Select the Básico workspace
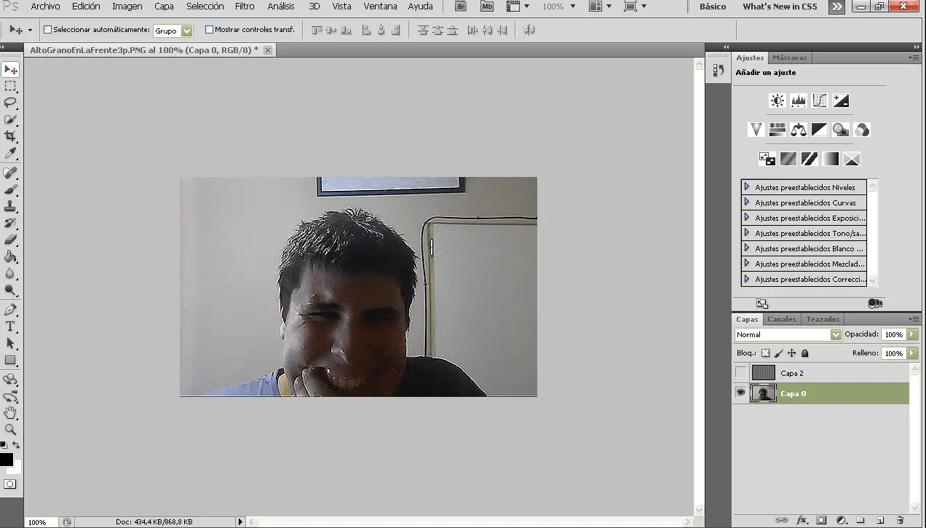This screenshot has width=926, height=528. [713, 7]
